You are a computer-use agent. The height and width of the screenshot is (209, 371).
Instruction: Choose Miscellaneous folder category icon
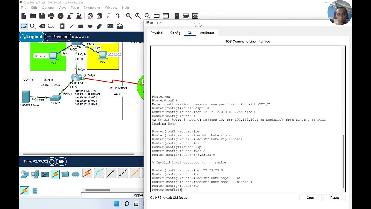click(66, 174)
